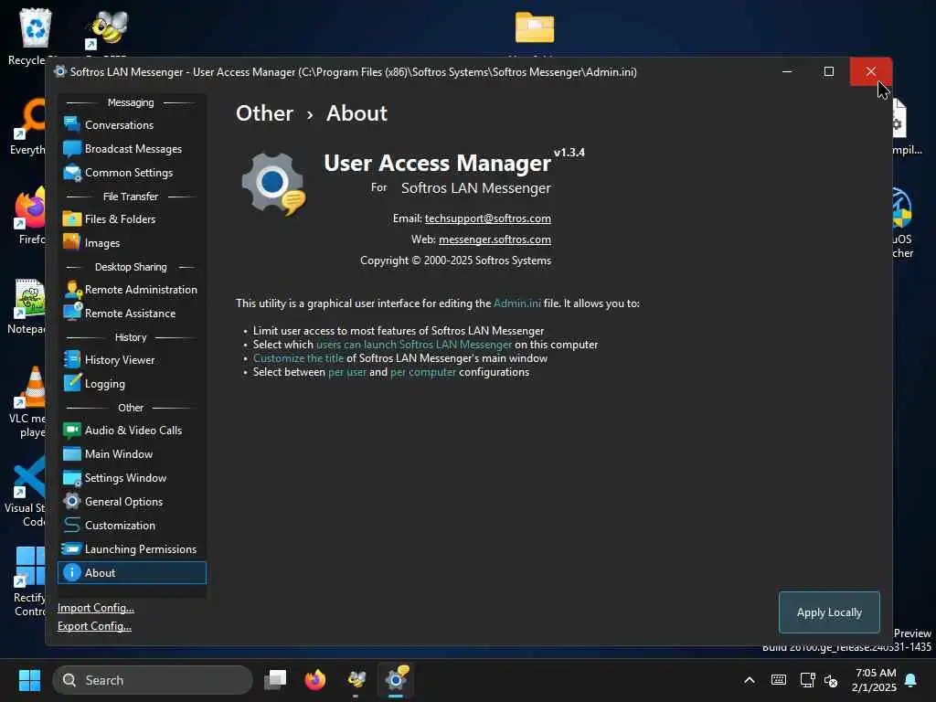Show hidden system tray icons

[750, 680]
